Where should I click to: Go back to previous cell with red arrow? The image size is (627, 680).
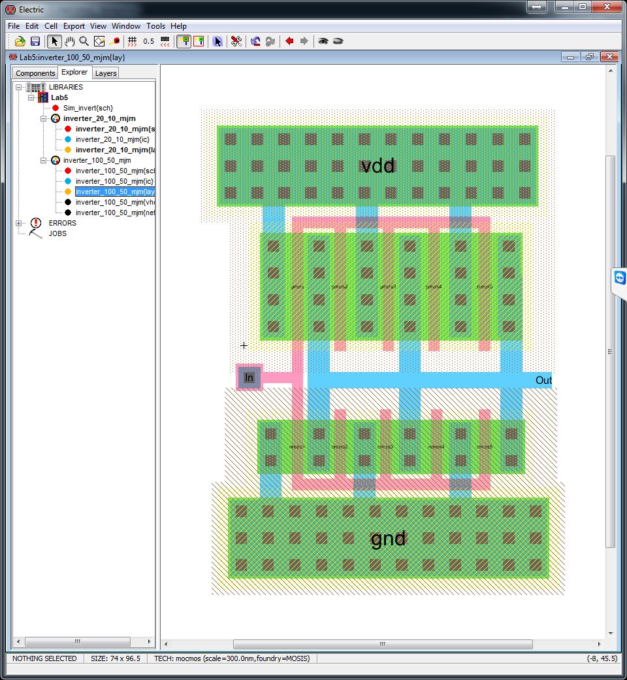click(x=289, y=41)
